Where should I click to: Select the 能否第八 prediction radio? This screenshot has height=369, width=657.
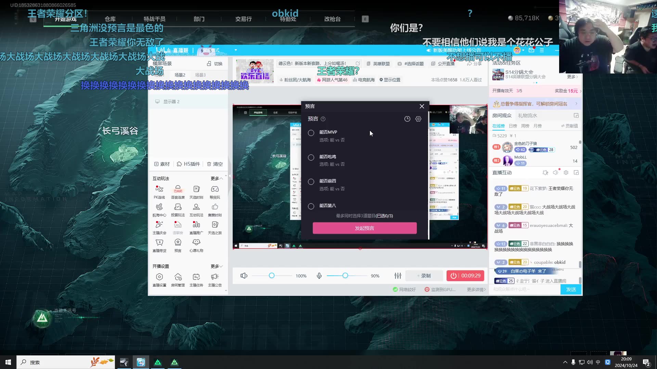[311, 206]
